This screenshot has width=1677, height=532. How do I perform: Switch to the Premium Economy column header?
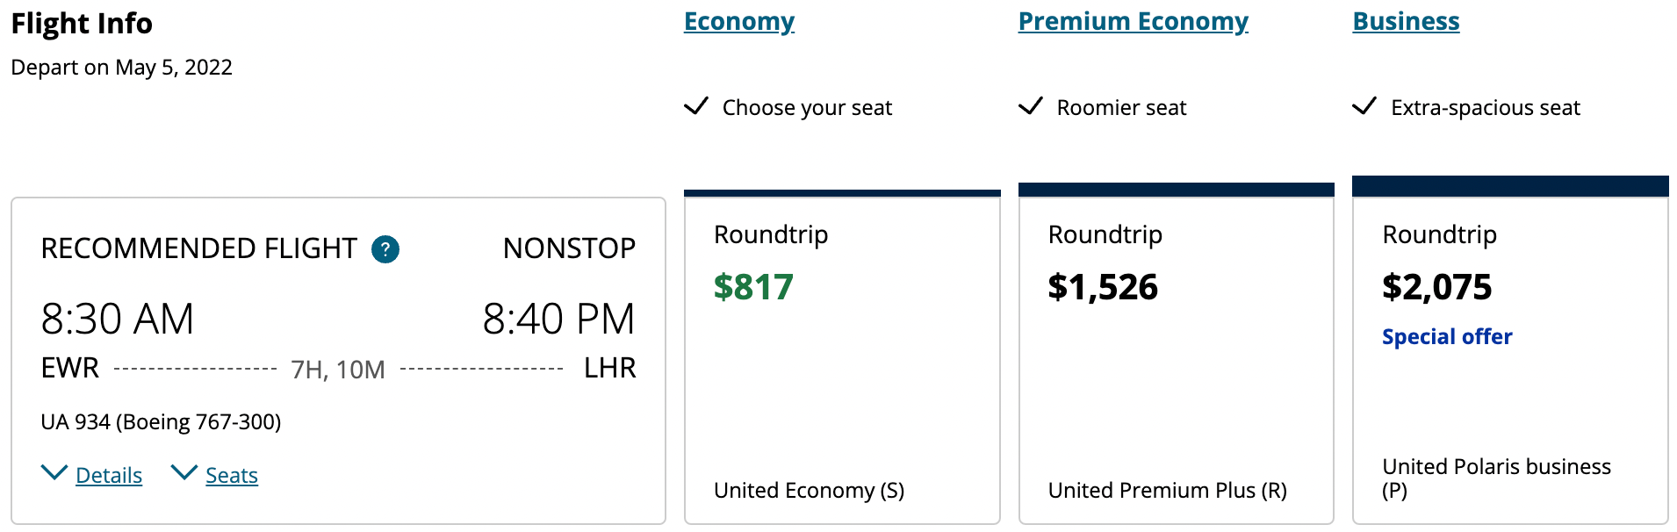pyautogui.click(x=1133, y=20)
